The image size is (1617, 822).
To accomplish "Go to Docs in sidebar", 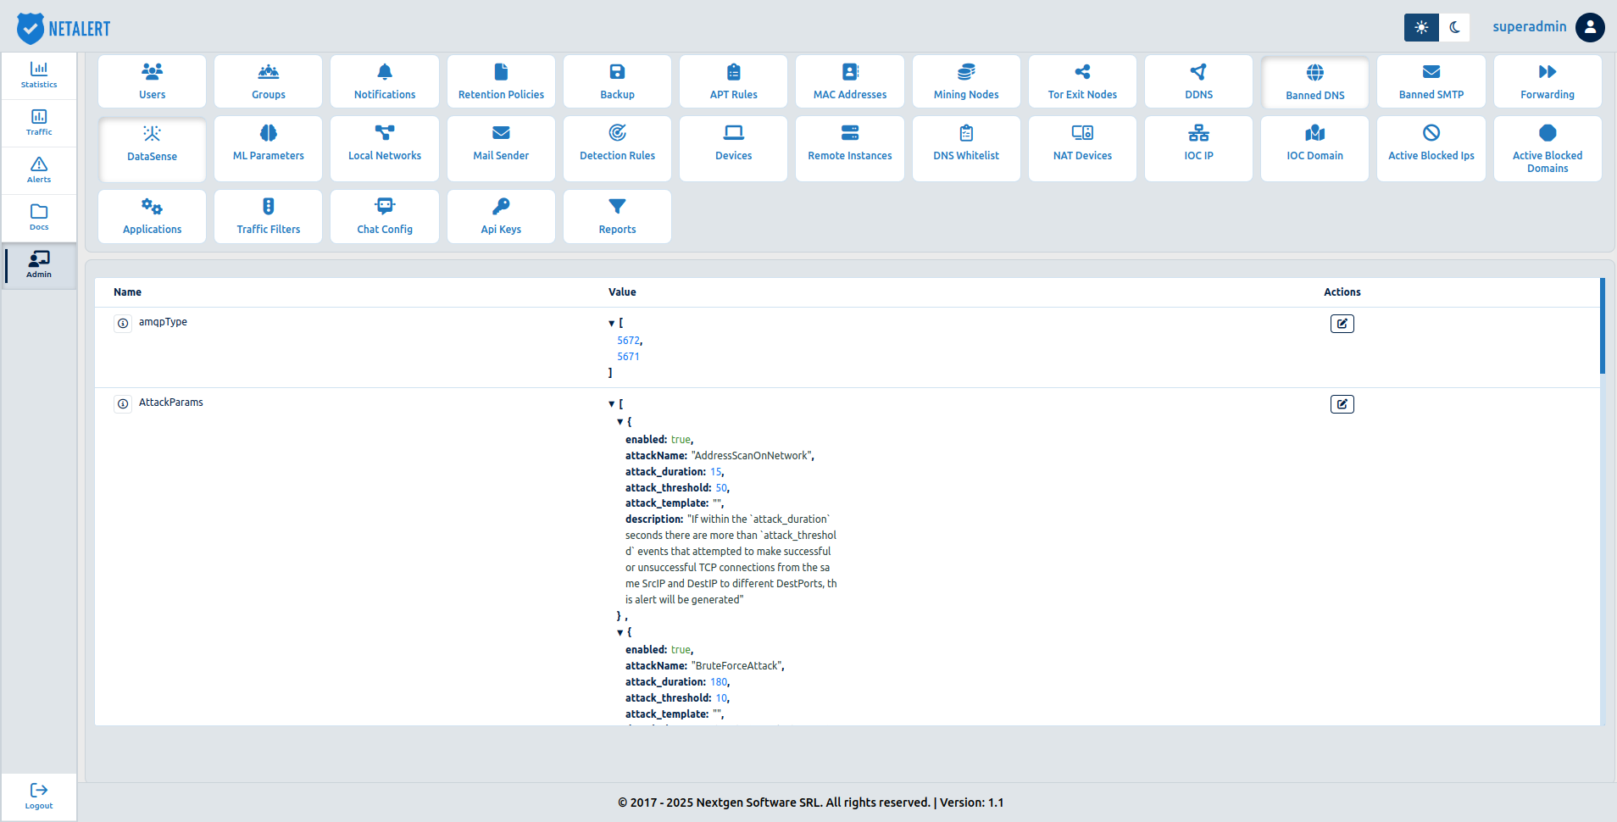I will click(39, 218).
